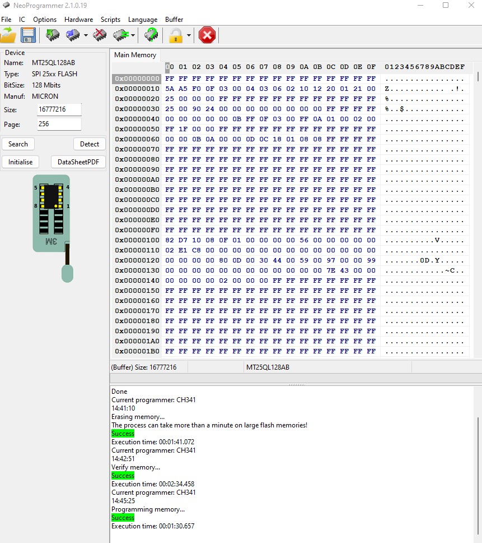Click column header 00 in hex view
This screenshot has height=543, width=482.
click(x=169, y=67)
